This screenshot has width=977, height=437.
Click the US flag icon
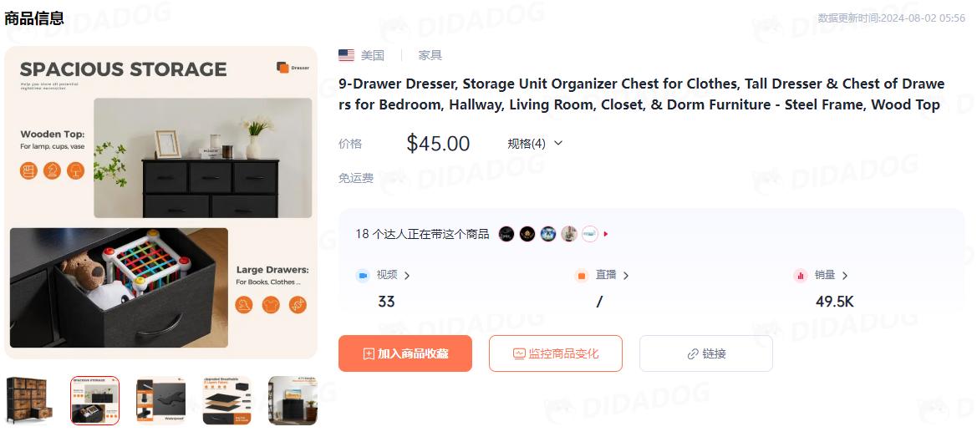point(347,55)
